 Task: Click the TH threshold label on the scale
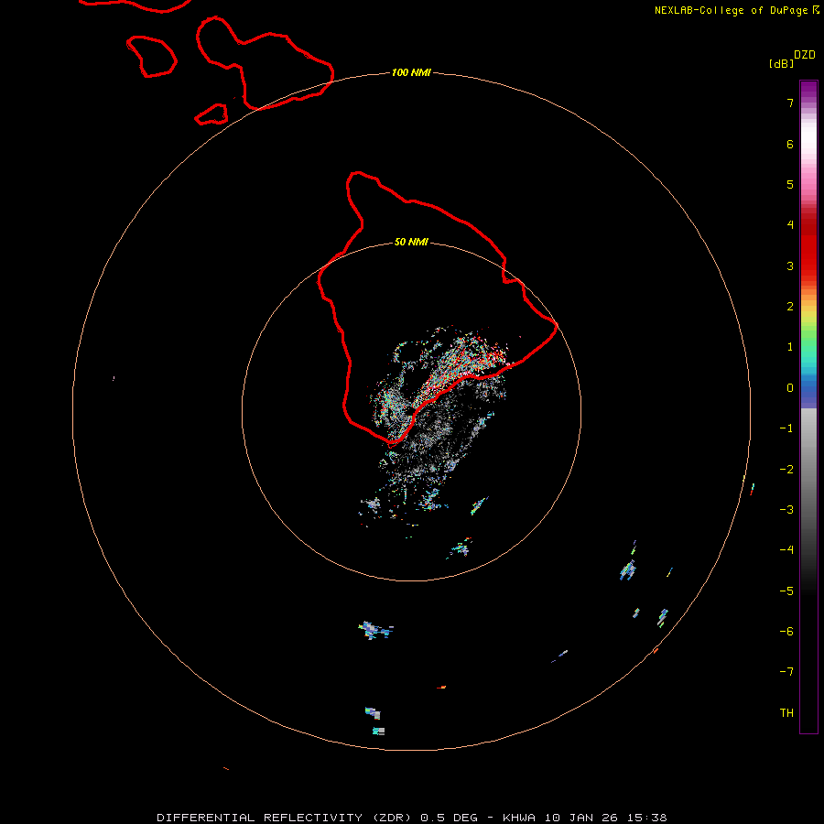(786, 713)
